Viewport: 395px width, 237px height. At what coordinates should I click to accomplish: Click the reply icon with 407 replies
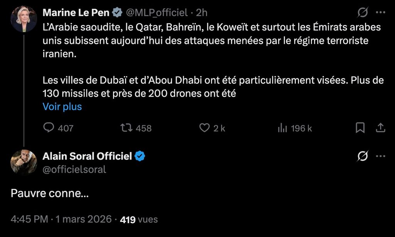coord(49,128)
